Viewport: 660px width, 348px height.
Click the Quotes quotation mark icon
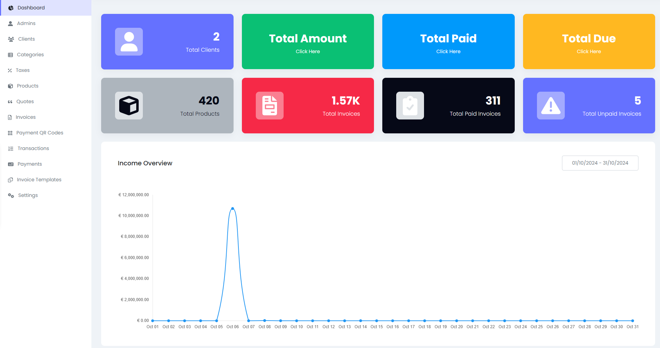(x=10, y=102)
